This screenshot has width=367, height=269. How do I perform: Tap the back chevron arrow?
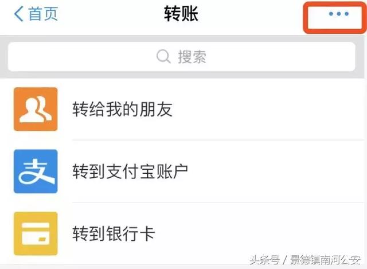tap(19, 14)
